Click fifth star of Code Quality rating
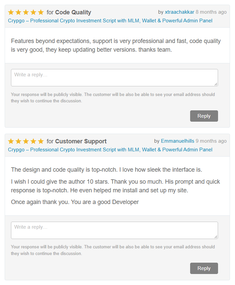The height and width of the screenshot is (285, 235). click(x=41, y=12)
